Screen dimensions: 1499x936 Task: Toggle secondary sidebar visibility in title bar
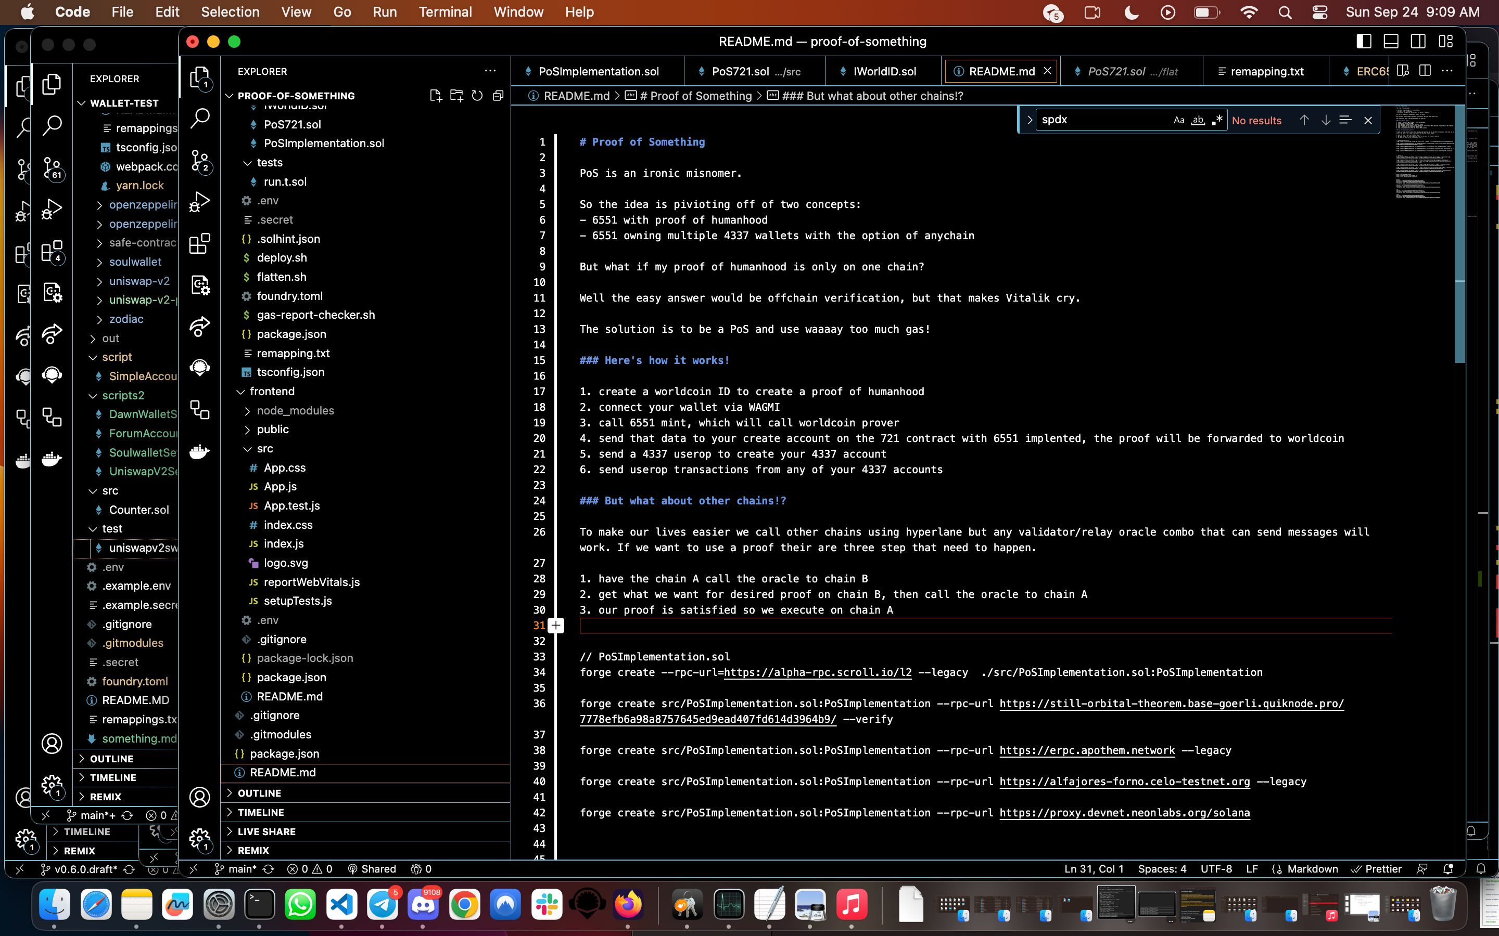click(x=1418, y=42)
